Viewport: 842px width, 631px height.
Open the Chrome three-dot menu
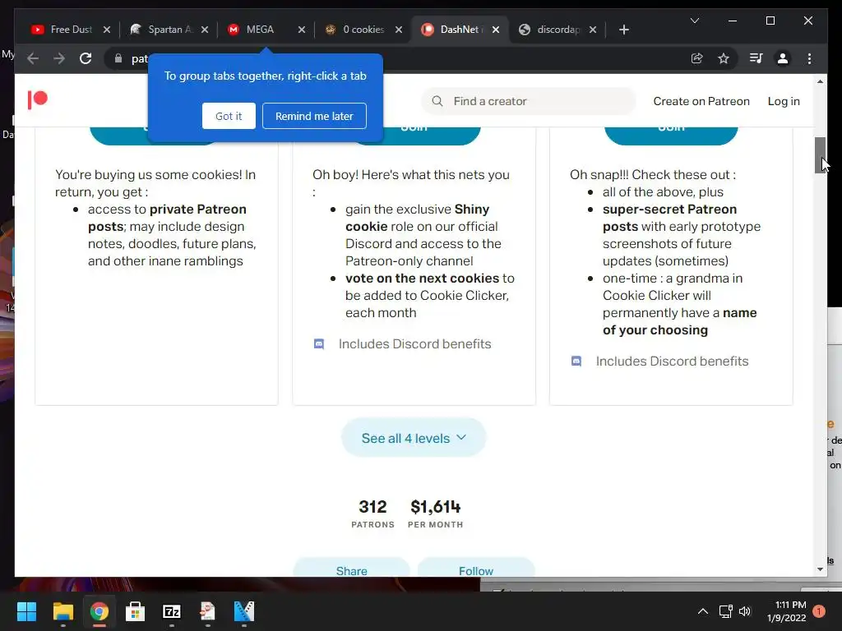pos(809,58)
